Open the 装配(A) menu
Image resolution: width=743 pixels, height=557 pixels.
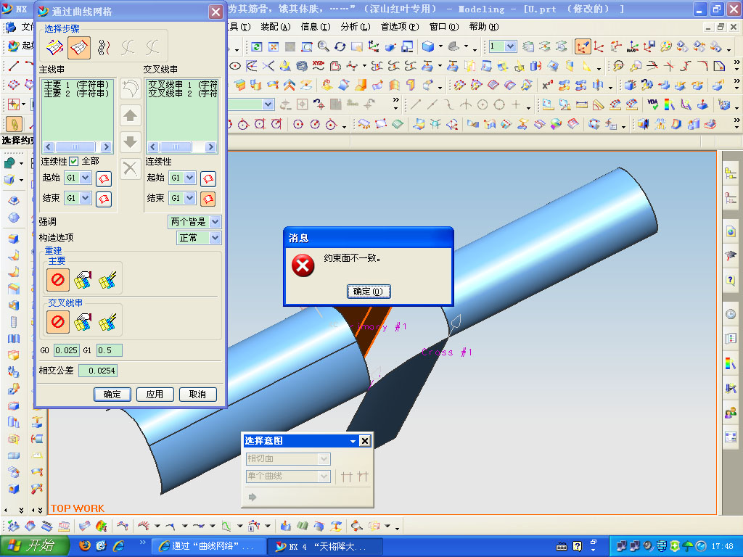point(275,27)
